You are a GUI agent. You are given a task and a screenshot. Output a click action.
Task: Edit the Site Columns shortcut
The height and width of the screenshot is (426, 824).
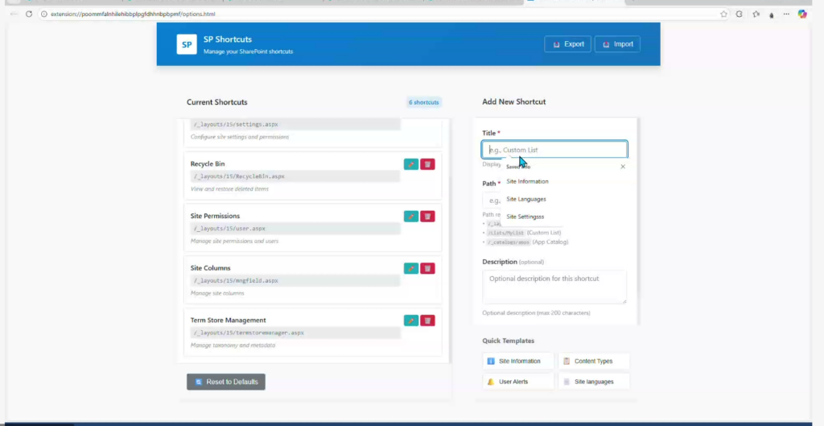coord(410,268)
